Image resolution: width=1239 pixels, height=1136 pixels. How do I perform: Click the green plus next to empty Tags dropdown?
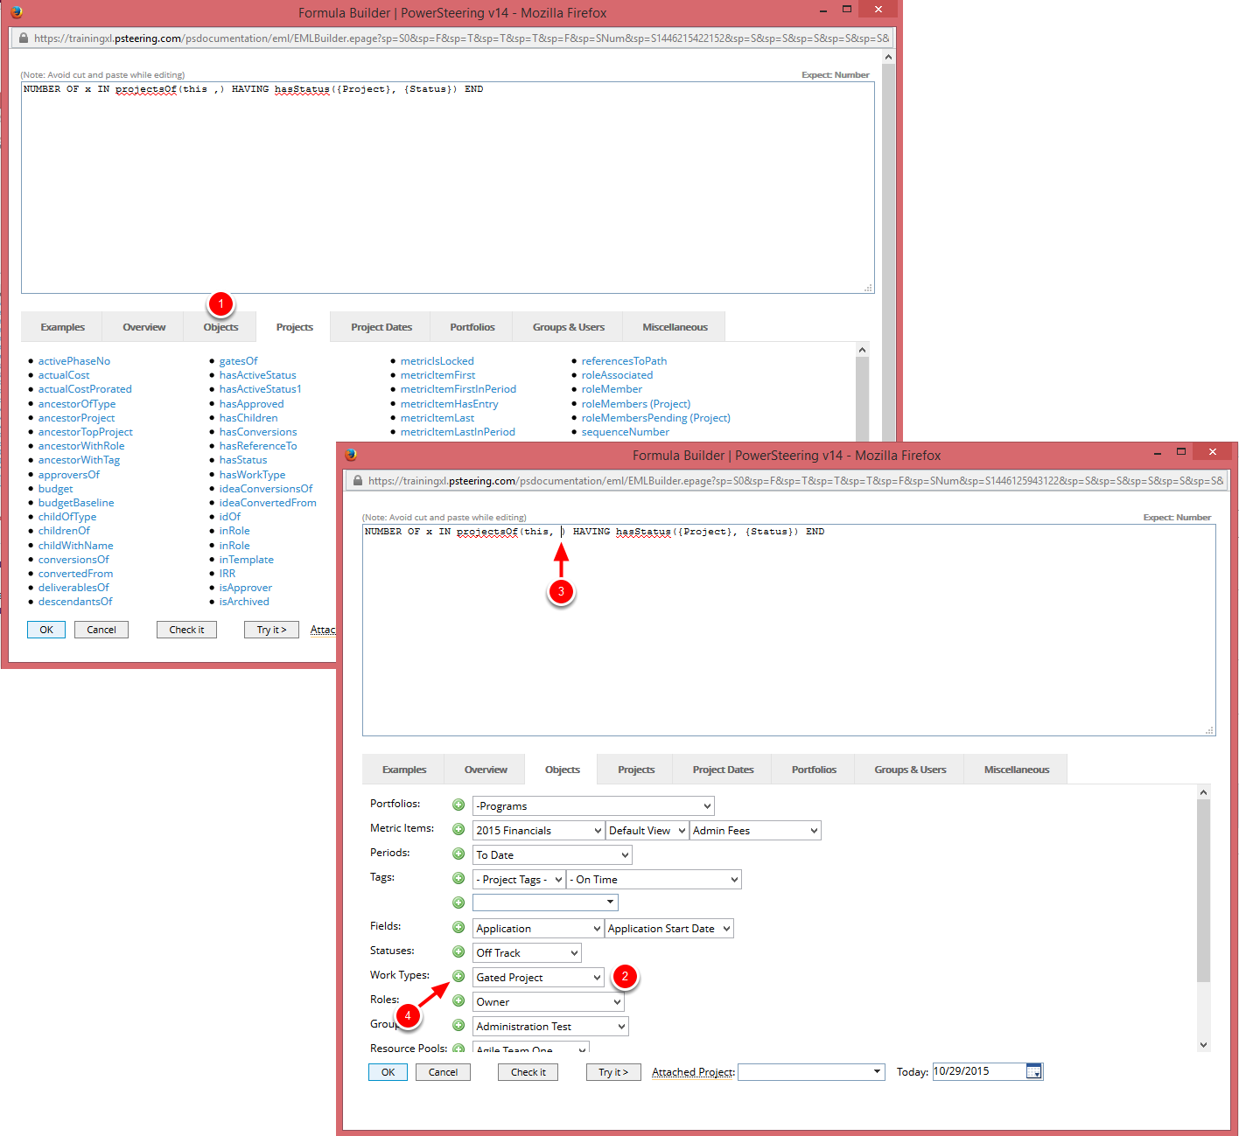click(x=458, y=903)
